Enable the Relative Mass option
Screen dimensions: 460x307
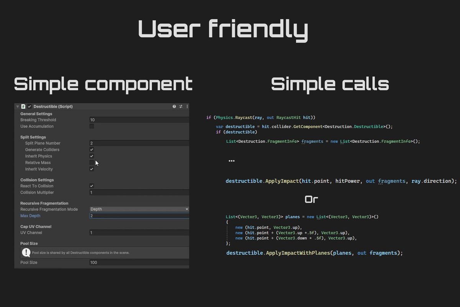92,163
